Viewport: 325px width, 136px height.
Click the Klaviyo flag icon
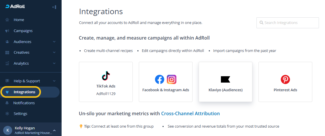click(x=225, y=79)
